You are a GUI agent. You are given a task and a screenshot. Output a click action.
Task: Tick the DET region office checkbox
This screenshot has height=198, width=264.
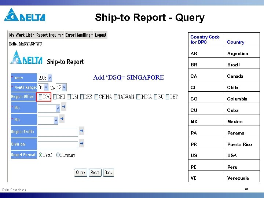click(167, 97)
